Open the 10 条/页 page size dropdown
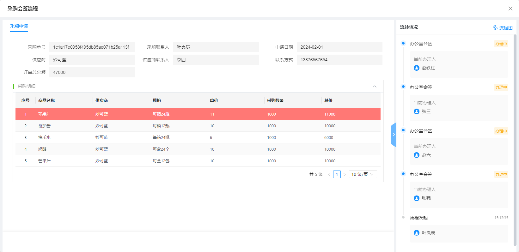Image resolution: width=519 pixels, height=252 pixels. (363, 174)
